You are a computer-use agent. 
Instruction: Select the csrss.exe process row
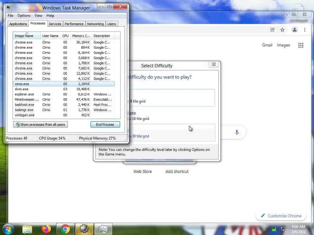tap(64, 84)
